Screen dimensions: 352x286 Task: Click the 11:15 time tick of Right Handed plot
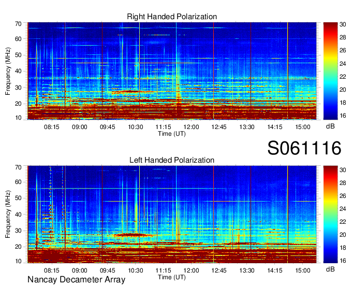pos(163,127)
